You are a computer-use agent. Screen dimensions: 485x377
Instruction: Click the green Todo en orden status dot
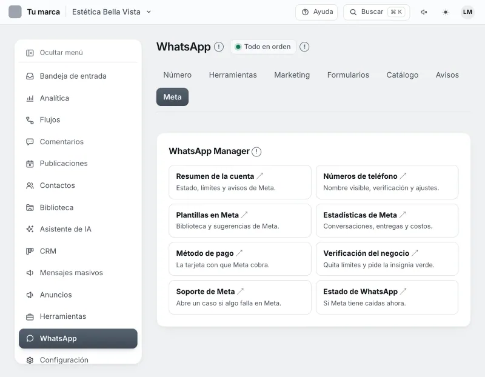tap(238, 47)
